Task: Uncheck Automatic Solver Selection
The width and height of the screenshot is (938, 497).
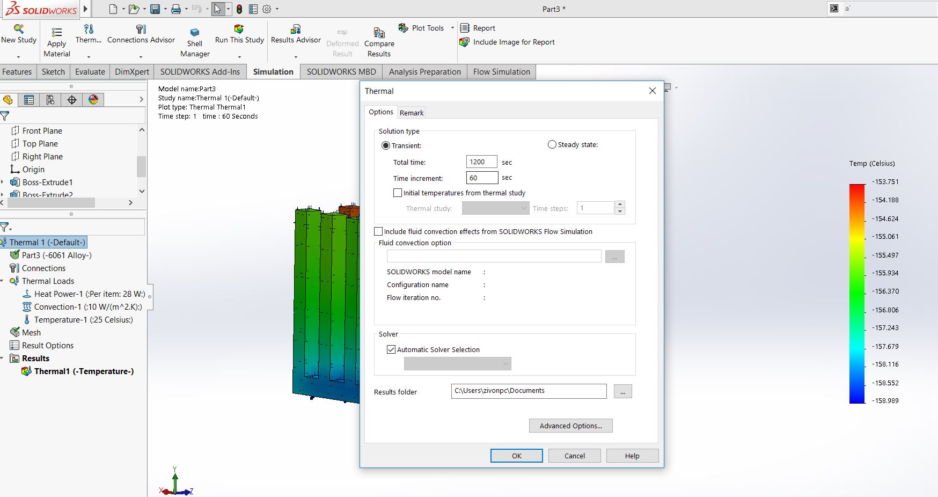Action: [391, 349]
